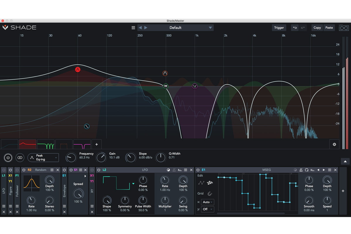Click the Q-Width knob
The width and height of the screenshot is (351, 234).
click(161, 158)
